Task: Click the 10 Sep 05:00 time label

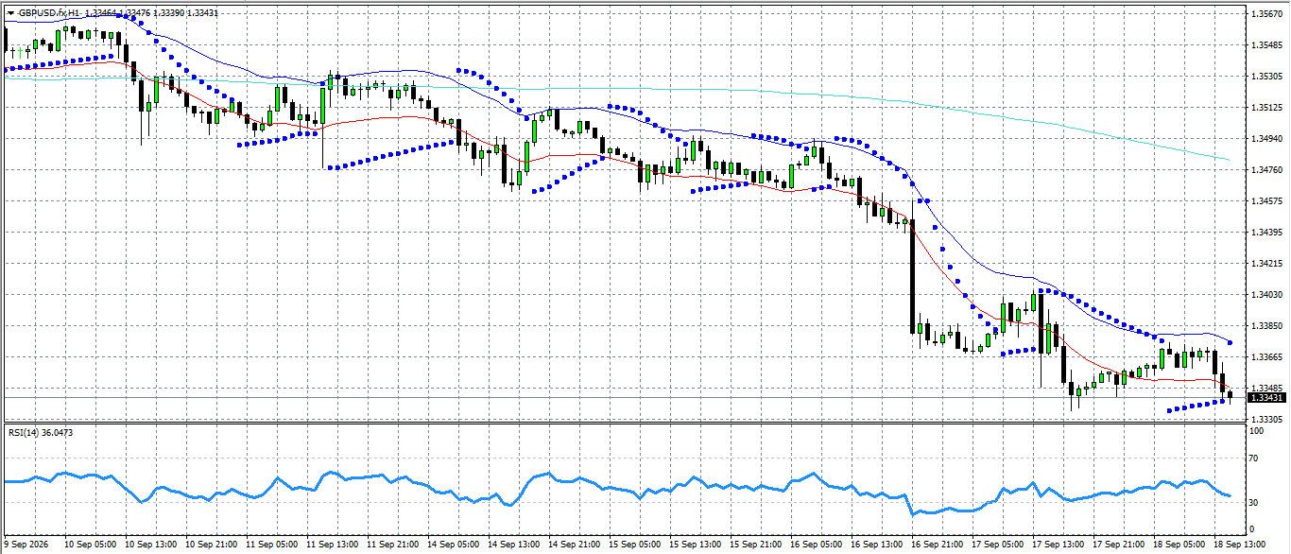Action: 91,545
